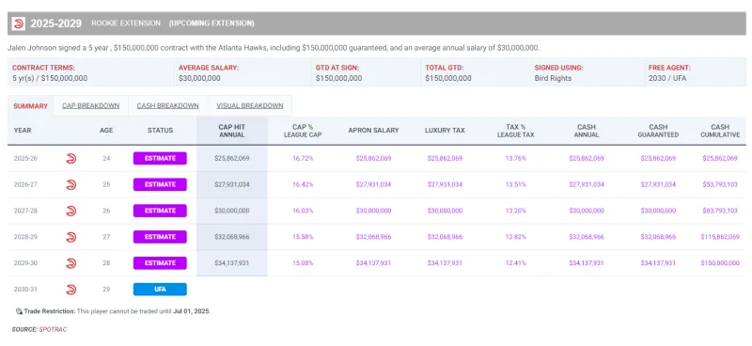The width and height of the screenshot is (752, 346).
Task: Click the Cash Cumulative column header
Action: point(720,131)
